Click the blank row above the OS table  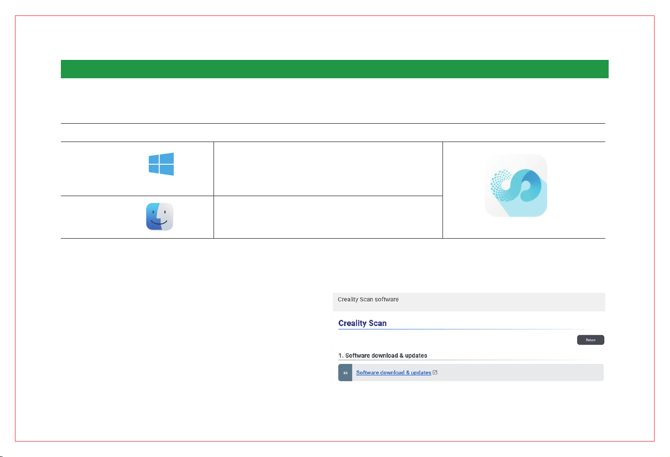tap(333, 132)
